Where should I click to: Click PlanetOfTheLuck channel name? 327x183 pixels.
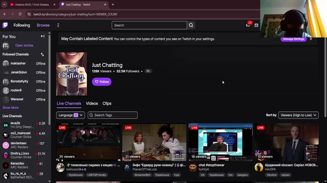(145, 170)
